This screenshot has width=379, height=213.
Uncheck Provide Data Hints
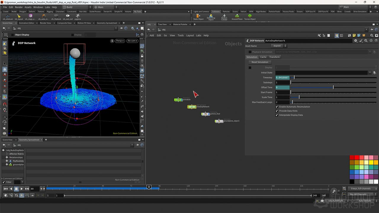tap(277, 111)
